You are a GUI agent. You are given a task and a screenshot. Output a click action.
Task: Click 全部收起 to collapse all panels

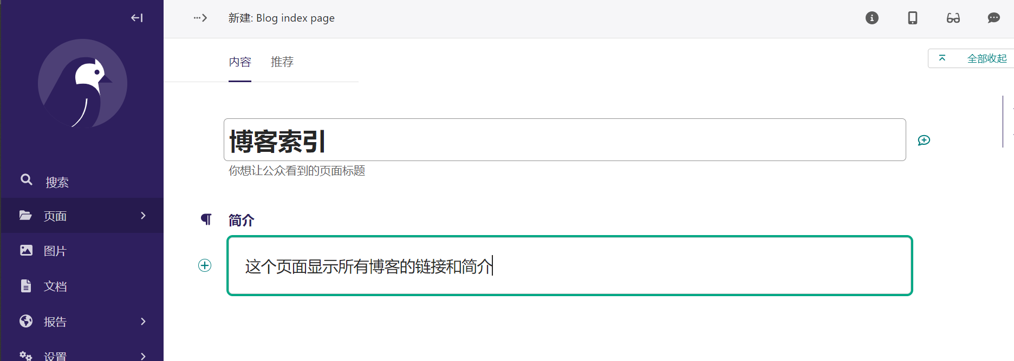[972, 58]
